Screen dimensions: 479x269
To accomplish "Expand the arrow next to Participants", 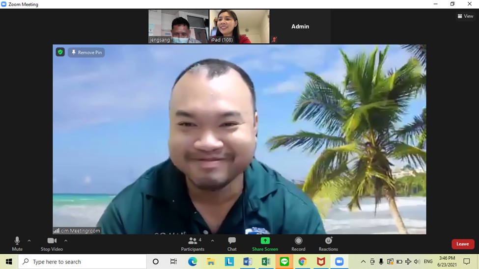I will (212, 241).
